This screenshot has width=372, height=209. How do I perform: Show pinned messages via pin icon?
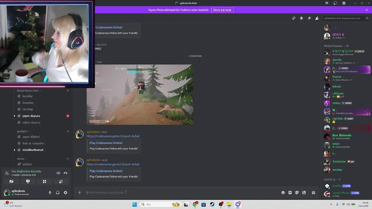tap(309, 18)
